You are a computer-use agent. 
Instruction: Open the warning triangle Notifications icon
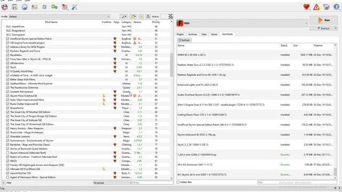[x=316, y=7]
